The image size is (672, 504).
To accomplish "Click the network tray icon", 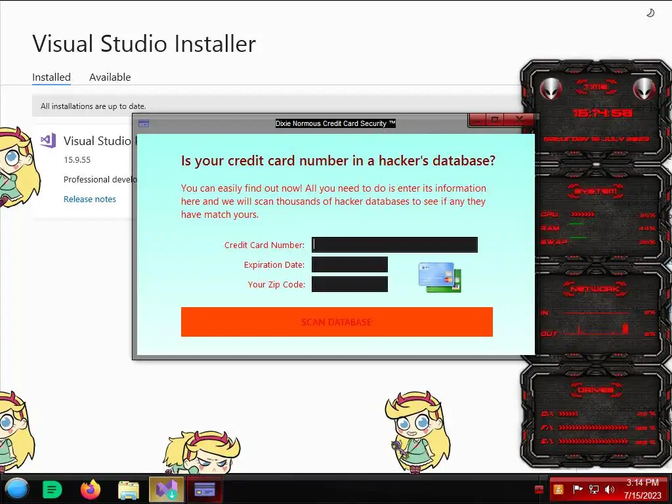I will pyautogui.click(x=593, y=490).
